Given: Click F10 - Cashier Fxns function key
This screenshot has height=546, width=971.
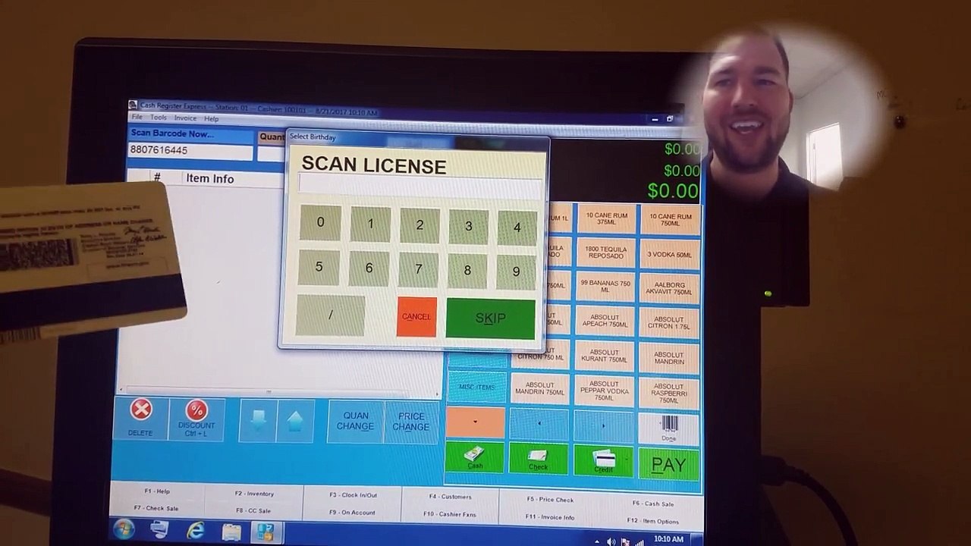Looking at the screenshot, I should (450, 514).
